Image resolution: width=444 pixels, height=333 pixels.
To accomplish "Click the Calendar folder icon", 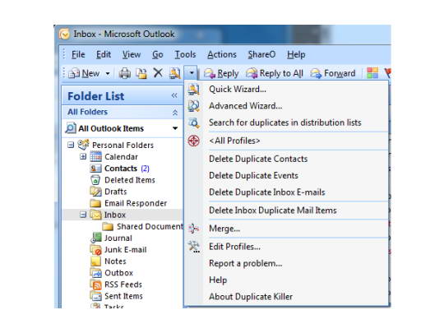I will (95, 156).
